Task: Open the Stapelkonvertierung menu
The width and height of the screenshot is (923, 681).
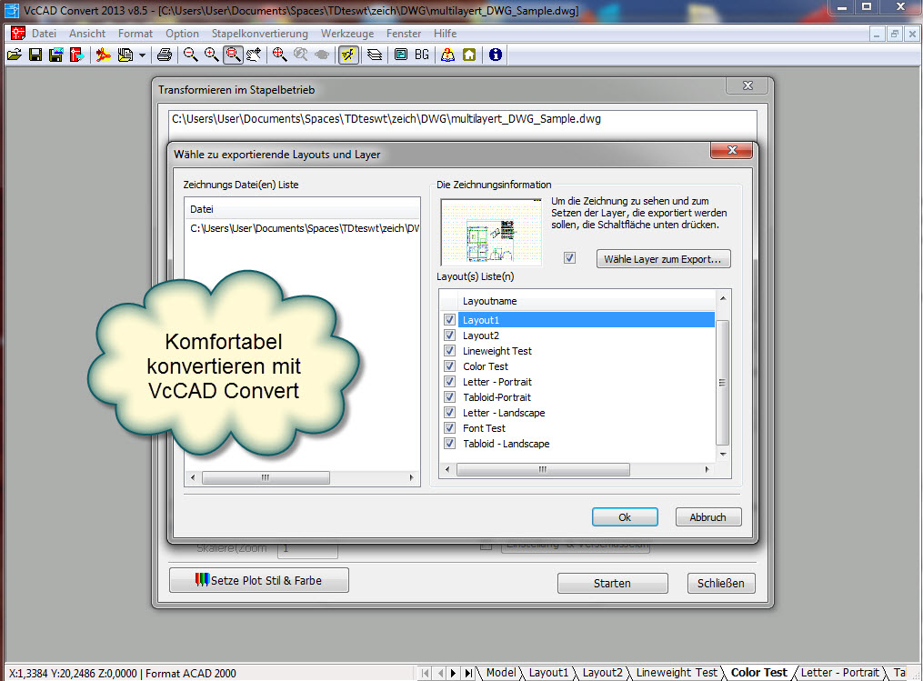Action: click(x=259, y=34)
